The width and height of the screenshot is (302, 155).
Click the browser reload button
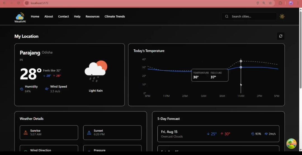(18, 3)
